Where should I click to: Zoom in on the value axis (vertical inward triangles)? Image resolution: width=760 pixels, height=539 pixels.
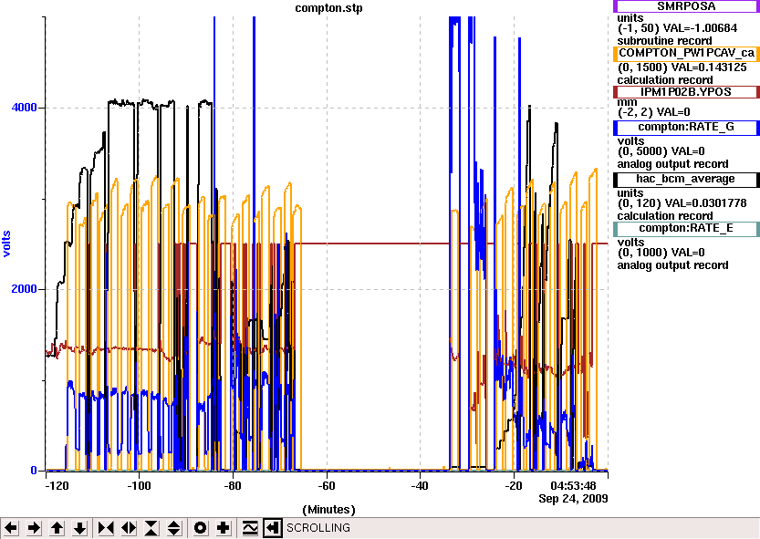click(151, 528)
